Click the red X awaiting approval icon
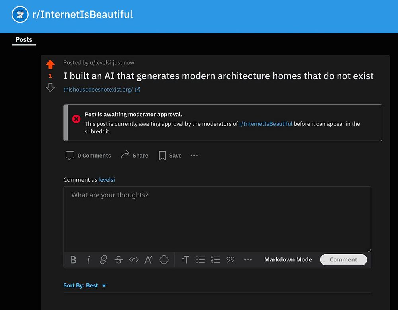This screenshot has height=310, width=398. [x=76, y=119]
